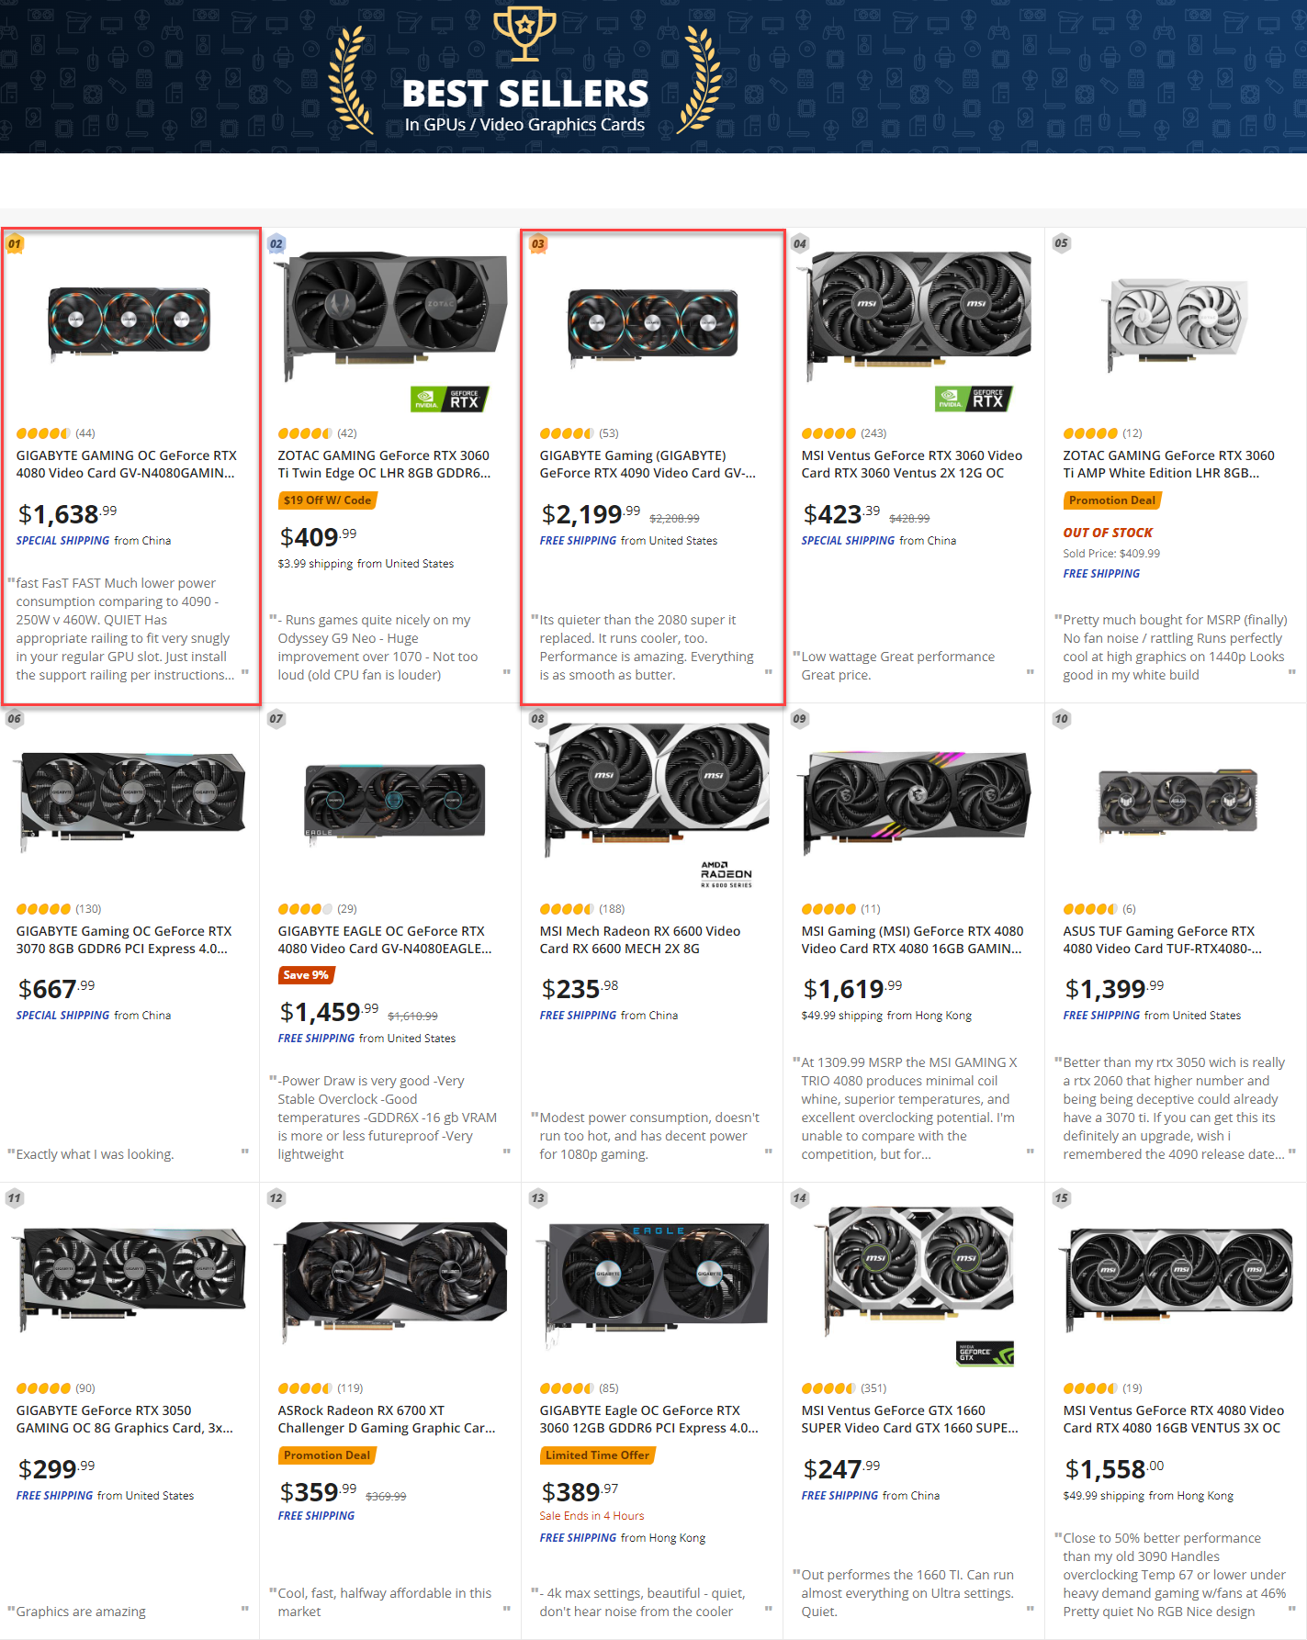This screenshot has height=1640, width=1307.
Task: Click the trophy icon above Best Sellers
Action: [524, 33]
